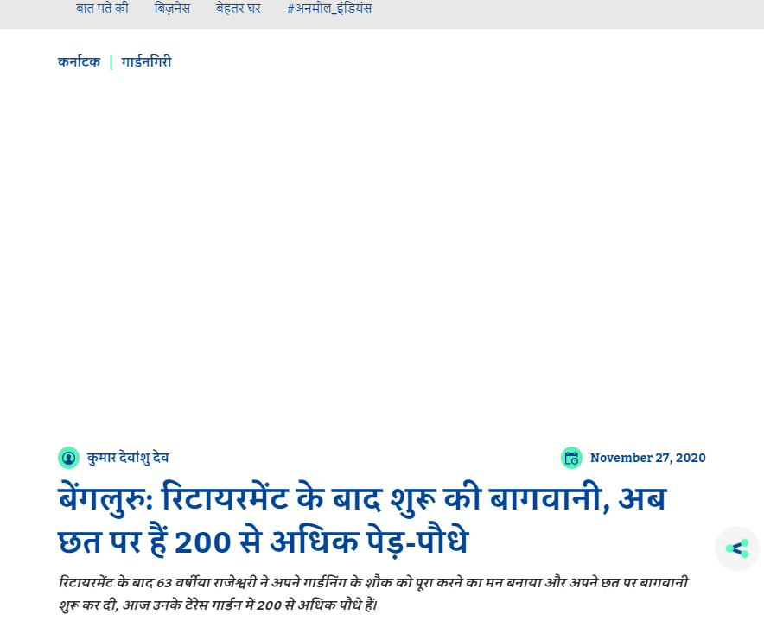764x621 pixels.
Task: Click the italic article summary about राजेश्वरी
Action: click(x=372, y=582)
